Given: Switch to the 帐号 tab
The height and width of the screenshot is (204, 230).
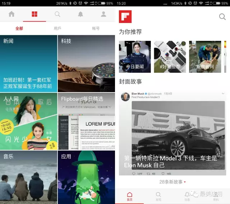Looking at the screenshot, I should (x=96, y=28).
